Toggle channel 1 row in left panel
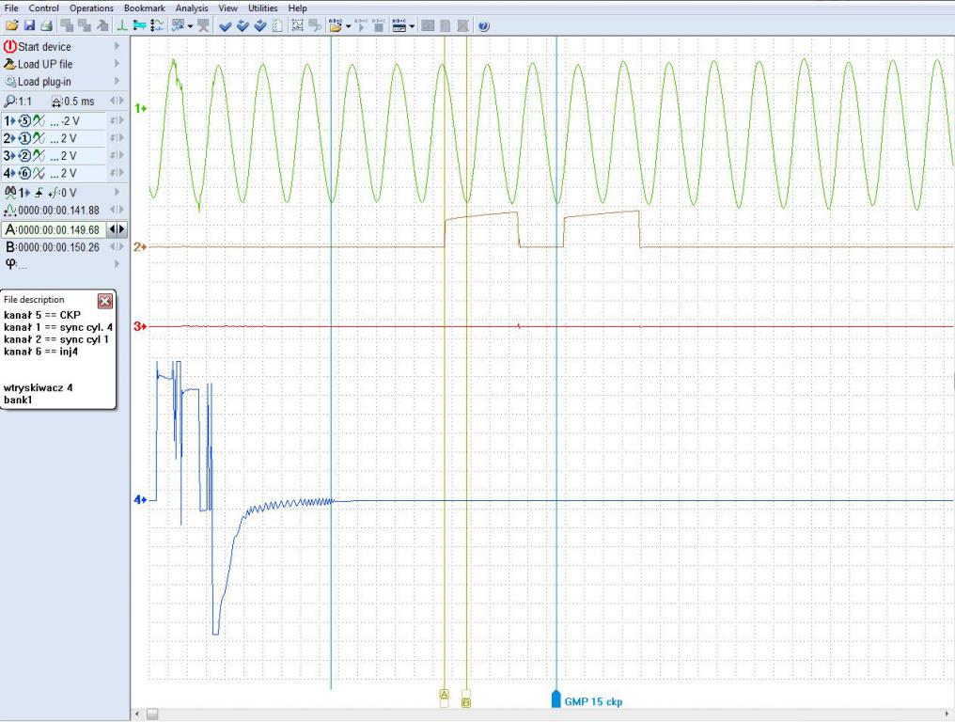Viewport: 955px width, 722px height. point(53,120)
